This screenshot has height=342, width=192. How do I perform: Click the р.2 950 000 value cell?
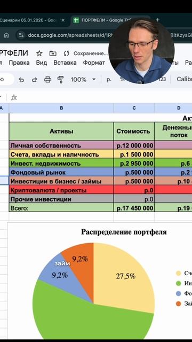click(134, 164)
